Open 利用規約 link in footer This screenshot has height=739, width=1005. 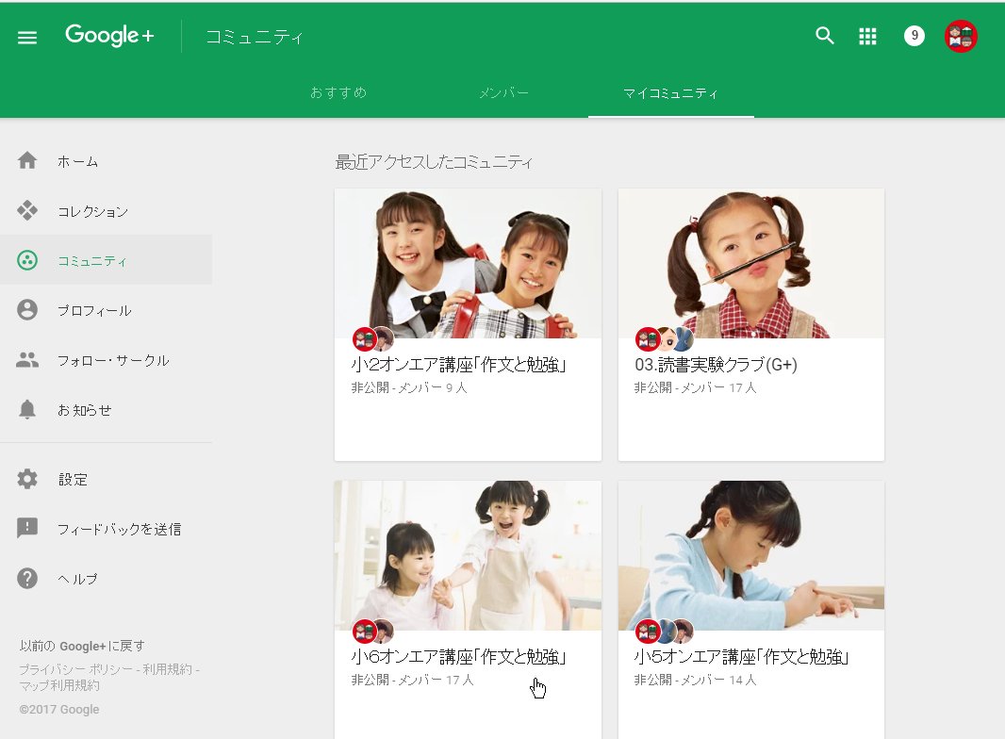pyautogui.click(x=167, y=669)
